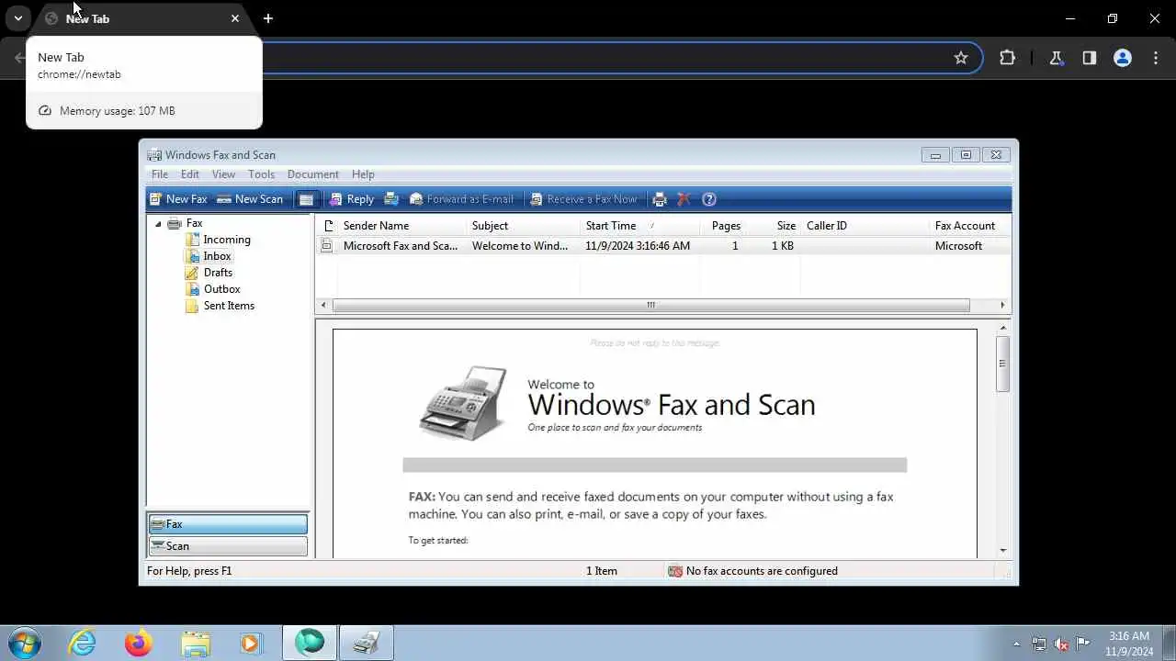
Task: Click the Reply toolbar button
Action: tap(352, 199)
